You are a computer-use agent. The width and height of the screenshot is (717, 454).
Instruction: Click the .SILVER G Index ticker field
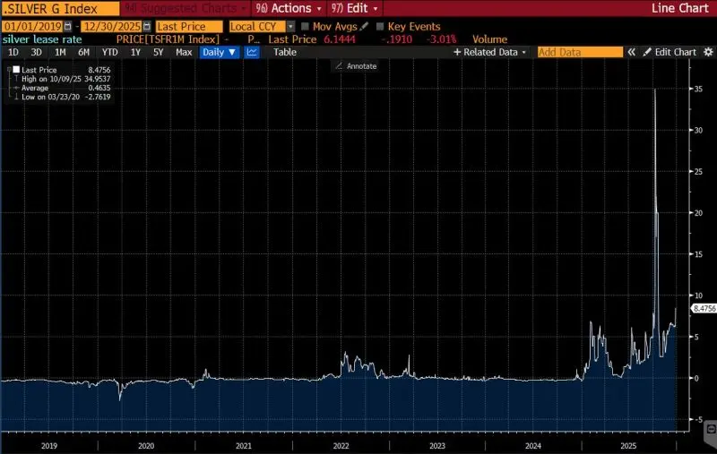60,8
